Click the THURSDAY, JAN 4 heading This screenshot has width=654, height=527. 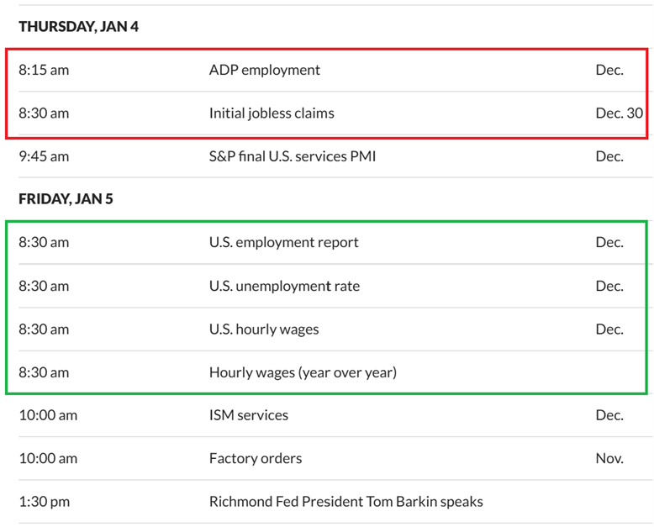point(78,27)
